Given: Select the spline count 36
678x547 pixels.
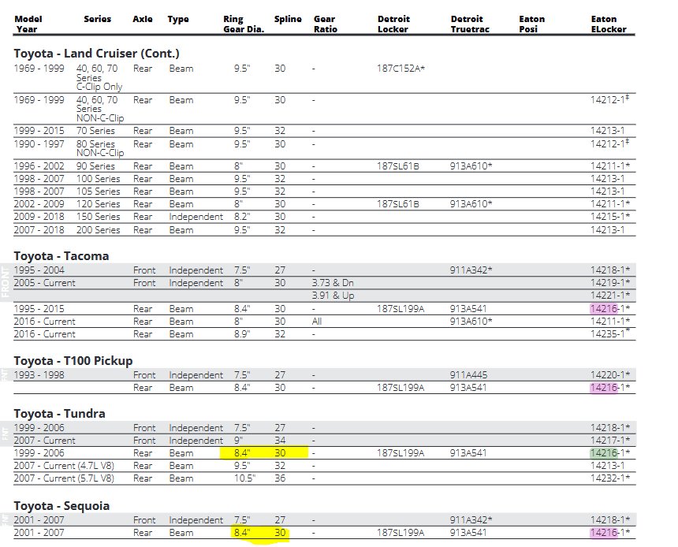Looking at the screenshot, I should pos(280,478).
